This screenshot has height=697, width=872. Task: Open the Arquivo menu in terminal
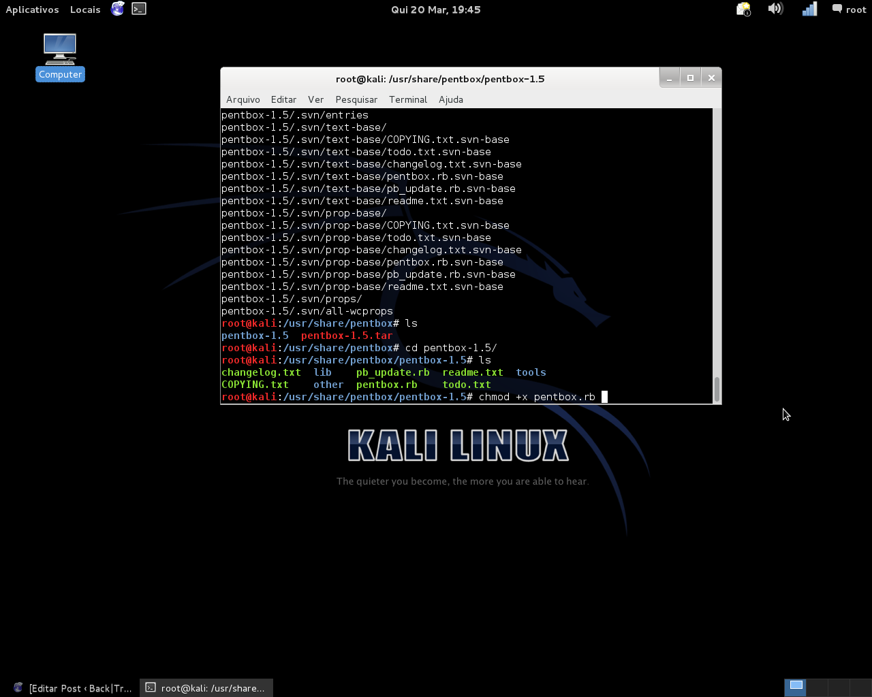243,99
